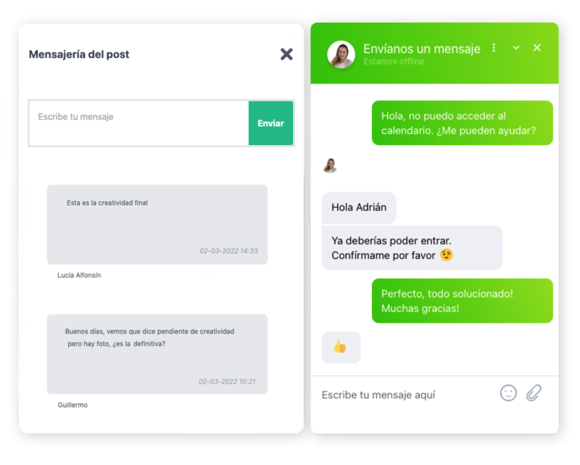This screenshot has height=465, width=580.
Task: Close the Mensajería del post panel
Action: (x=286, y=54)
